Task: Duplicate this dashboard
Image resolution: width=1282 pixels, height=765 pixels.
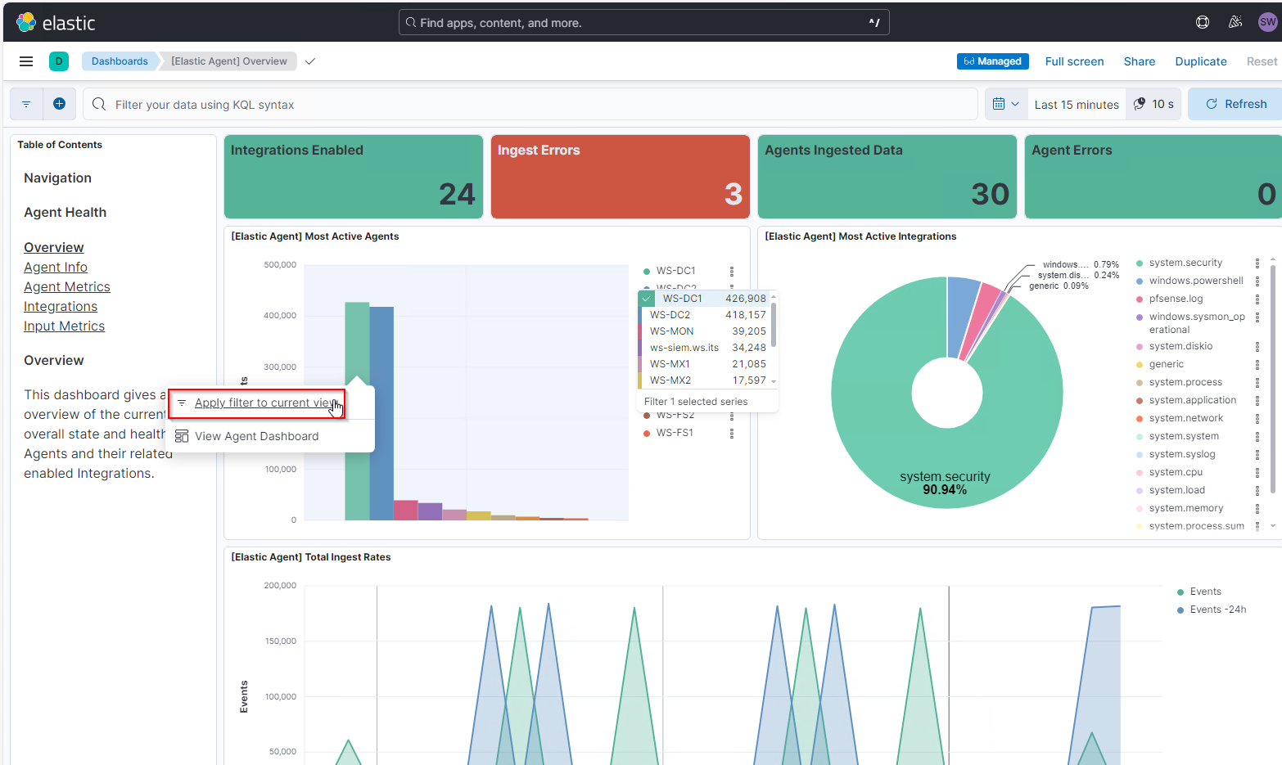Action: coord(1201,61)
